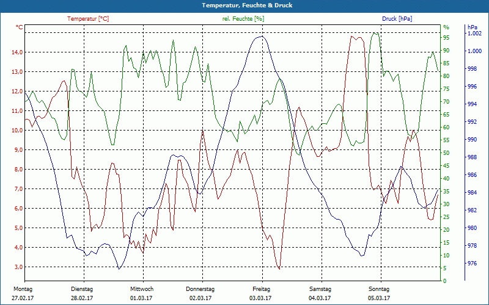Screen dimensions: 489x305
Task: Click the '14,0' temperature axis value
Action: [17, 52]
